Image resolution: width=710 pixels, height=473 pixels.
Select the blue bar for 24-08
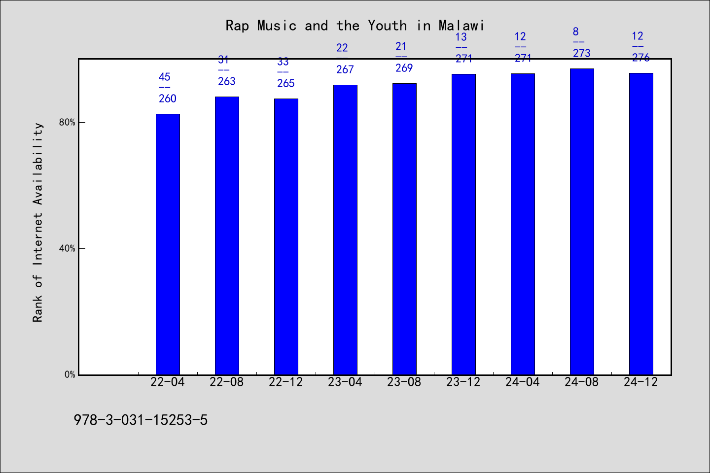coord(582,222)
